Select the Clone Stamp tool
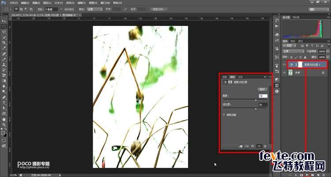Screen dimensions: 331x177 4,65
